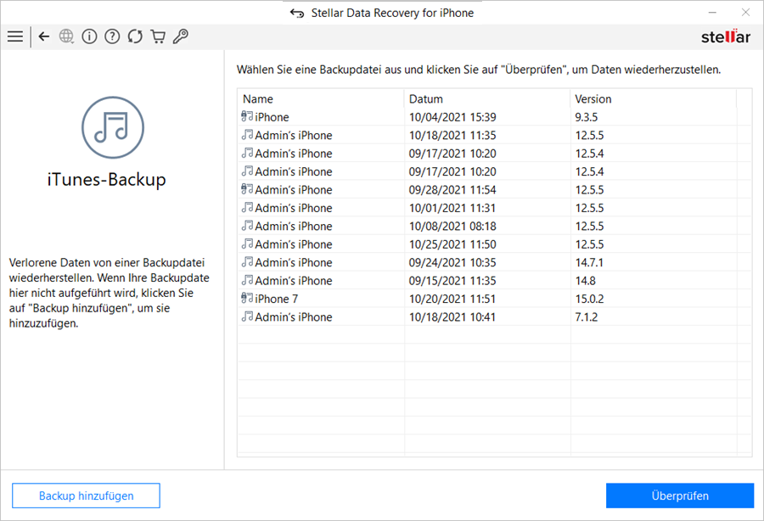Select Admin's iPhone dated 10/18/2021 11:35

(294, 136)
